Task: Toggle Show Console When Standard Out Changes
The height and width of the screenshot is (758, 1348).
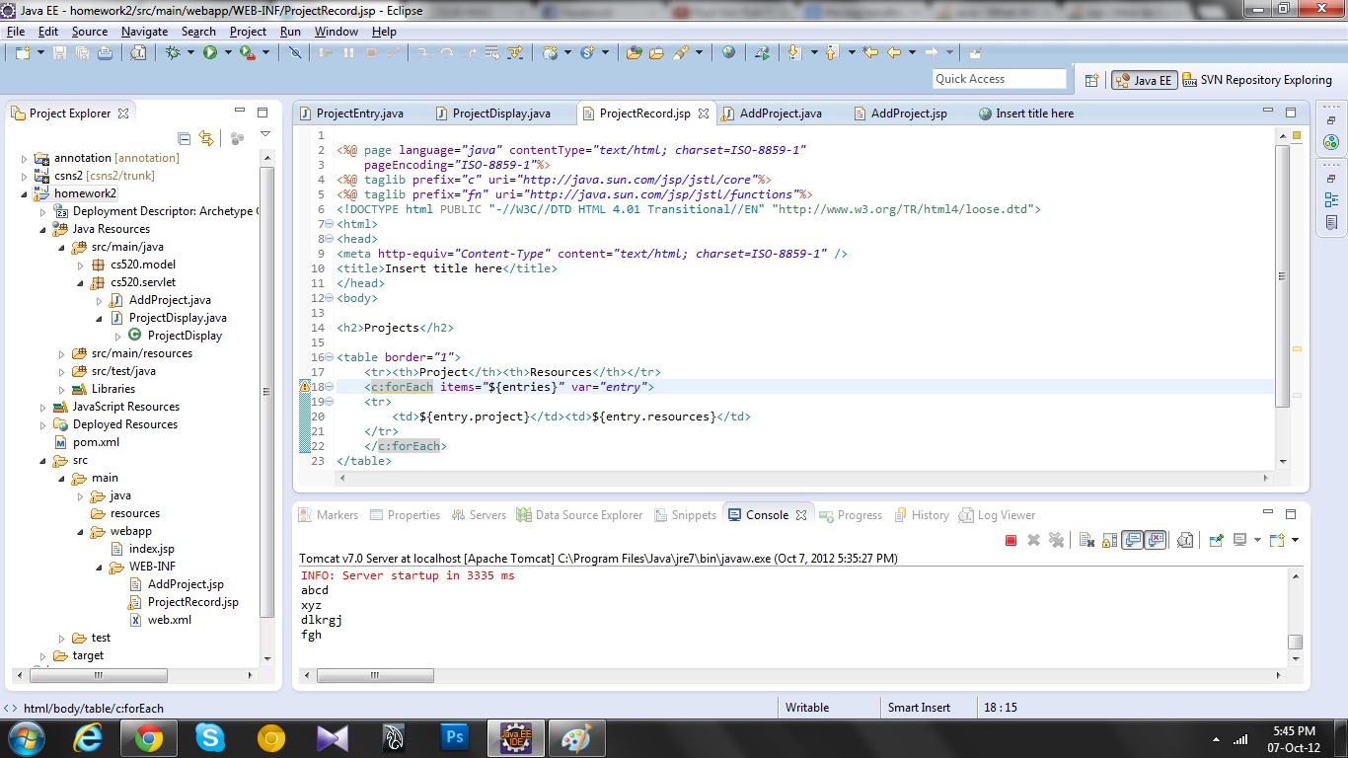Action: [x=1133, y=540]
